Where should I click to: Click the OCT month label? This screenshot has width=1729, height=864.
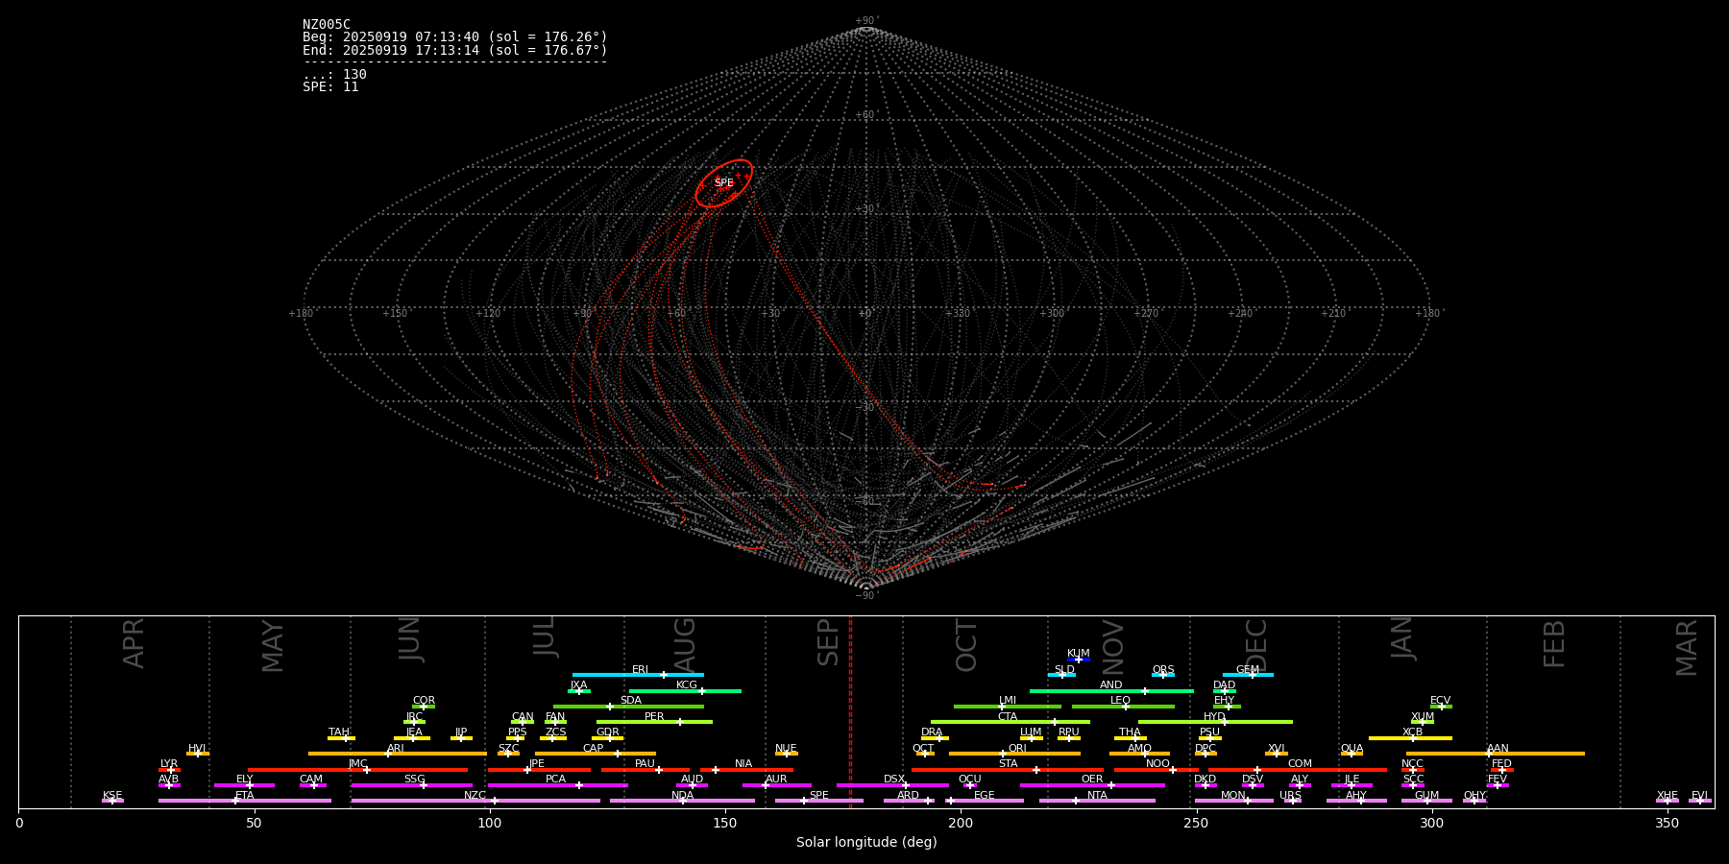point(967,646)
